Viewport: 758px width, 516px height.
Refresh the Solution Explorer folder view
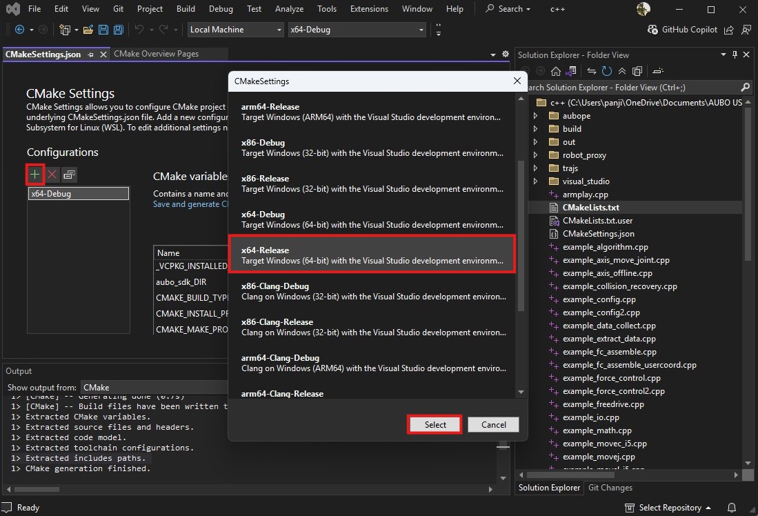click(607, 71)
